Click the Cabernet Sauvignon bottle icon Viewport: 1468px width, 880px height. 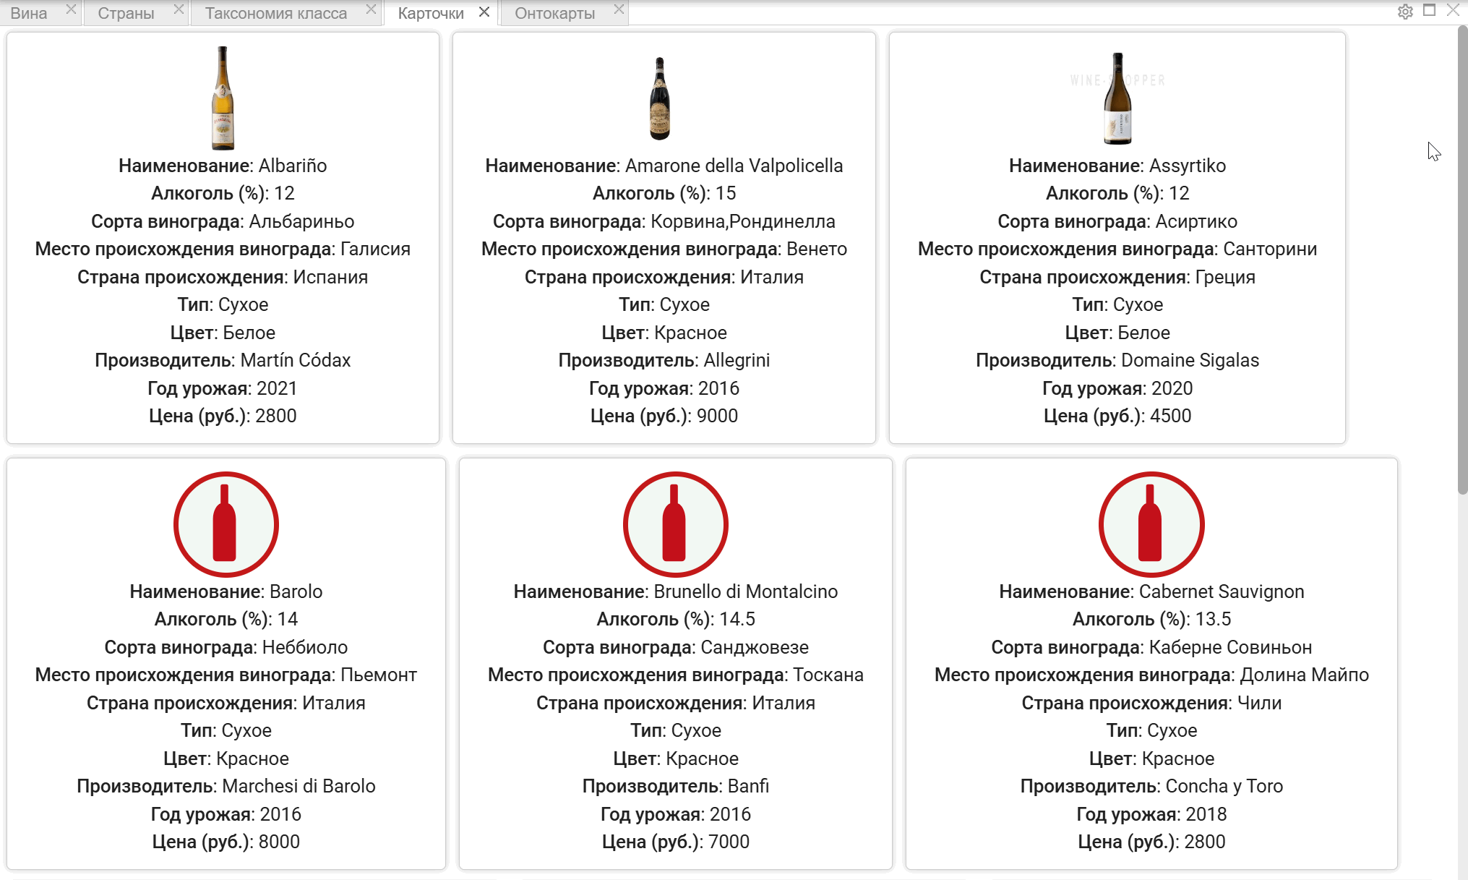point(1151,524)
